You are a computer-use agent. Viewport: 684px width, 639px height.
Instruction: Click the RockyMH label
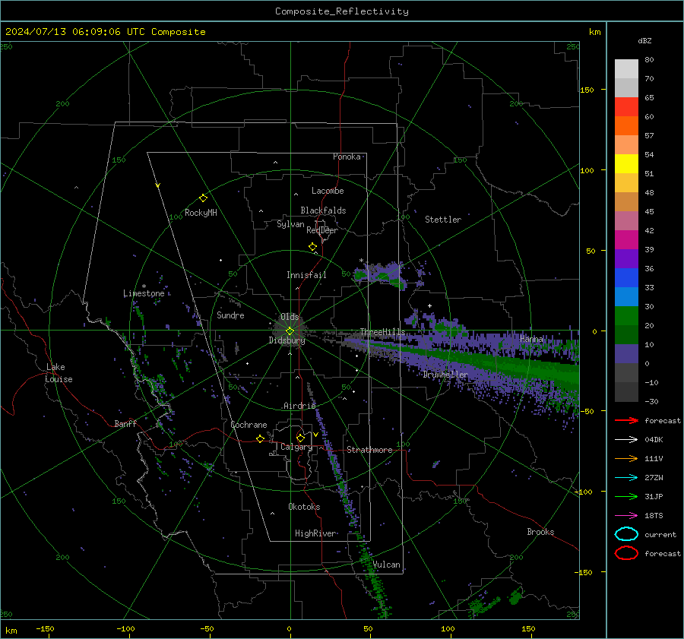201,213
